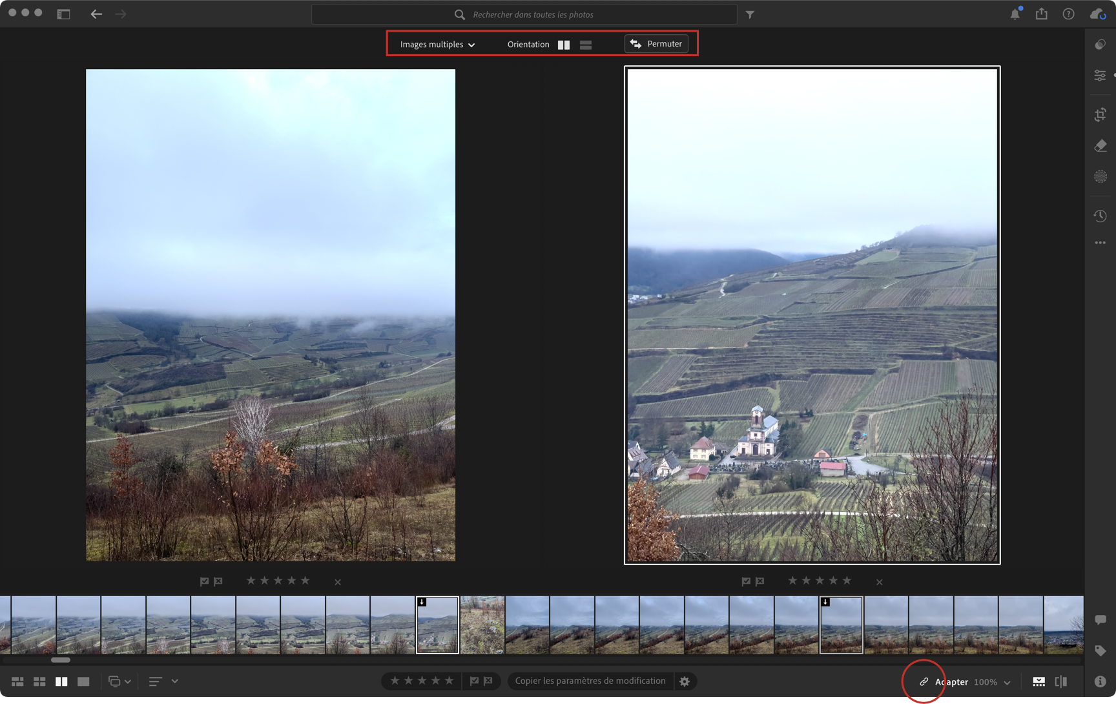Select the Masking tool

coord(1100,176)
